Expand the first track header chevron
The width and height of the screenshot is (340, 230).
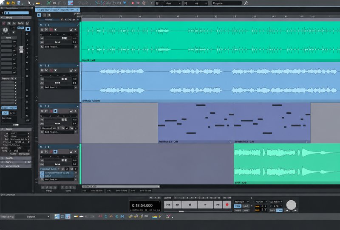78,25
